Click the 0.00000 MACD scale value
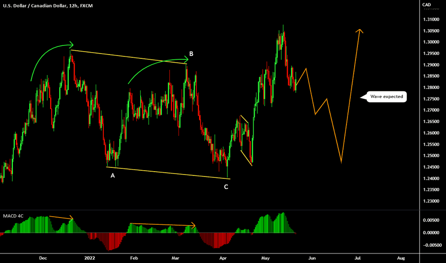Image resolution: width=446 pixels, height=263 pixels. click(431, 233)
